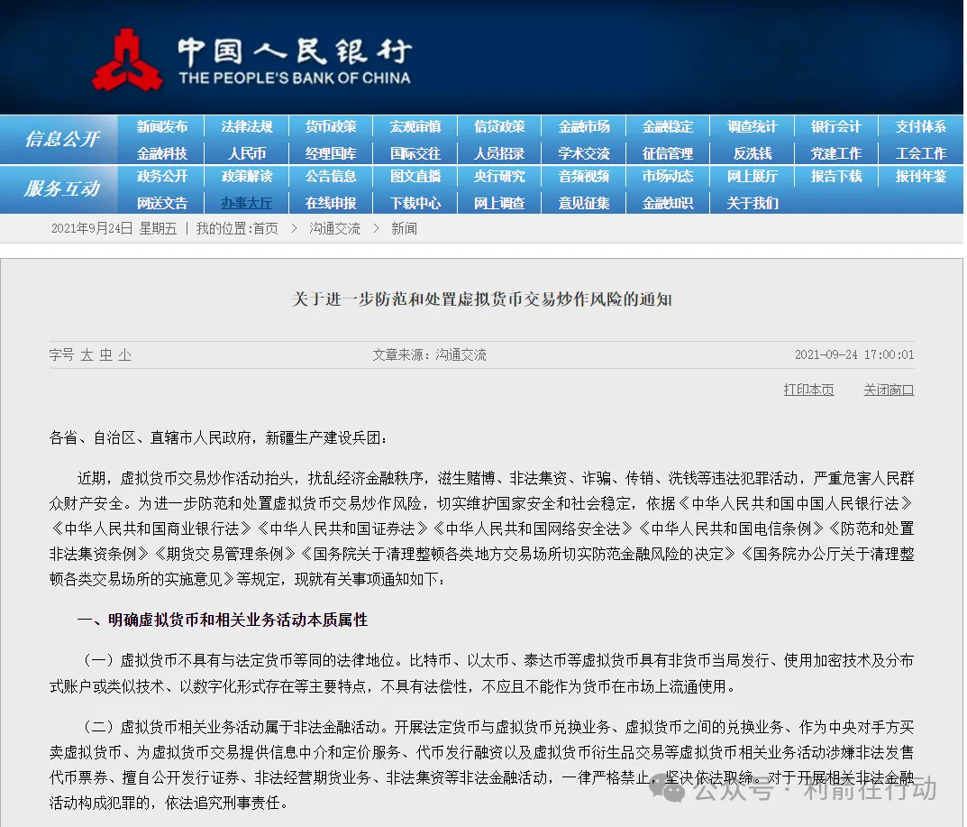This screenshot has height=827, width=967.
Task: Open the 新闻发布 menu item
Action: coord(162,127)
